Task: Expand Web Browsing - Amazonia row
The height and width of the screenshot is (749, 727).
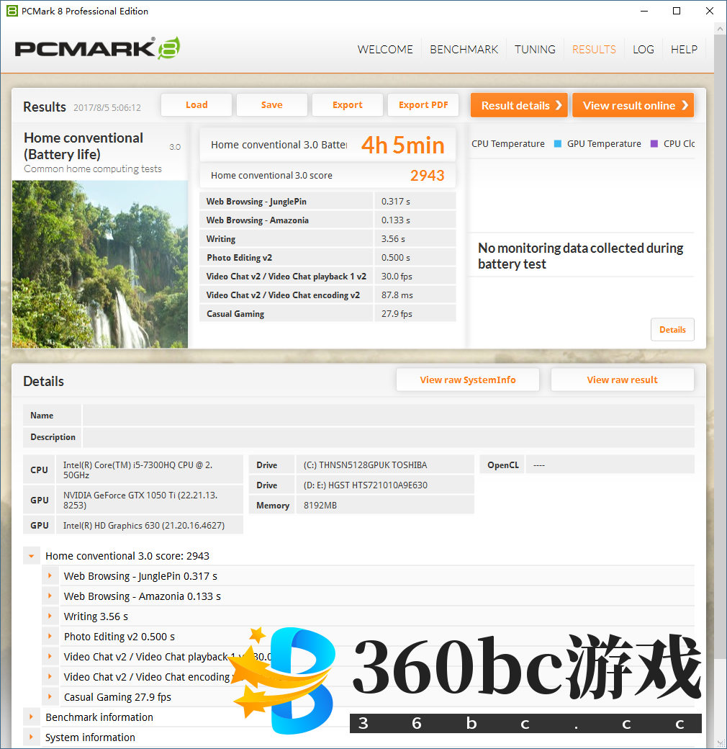Action: point(50,596)
